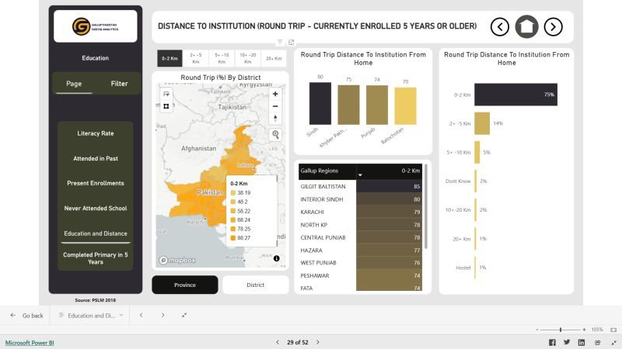Open Never Attended School page
622x349 pixels.
(x=96, y=209)
